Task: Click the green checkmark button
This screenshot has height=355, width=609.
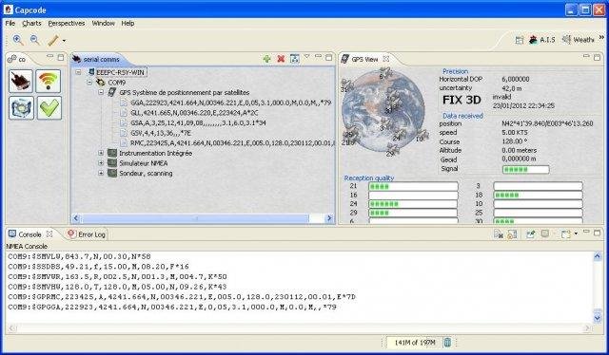Action: (49, 108)
